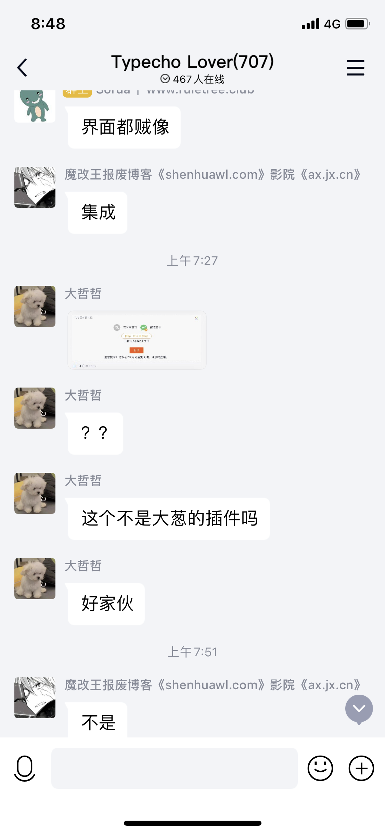Tap the 界面都贼像 message bubble

[124, 127]
